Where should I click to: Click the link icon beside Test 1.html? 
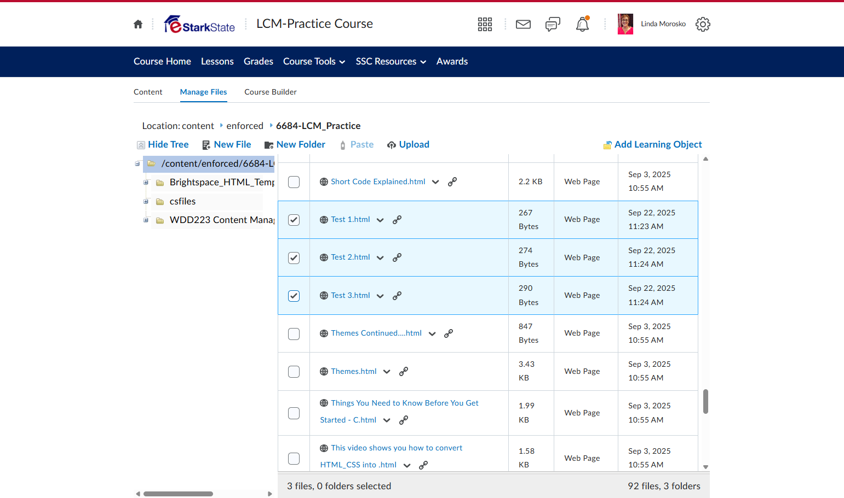point(397,220)
